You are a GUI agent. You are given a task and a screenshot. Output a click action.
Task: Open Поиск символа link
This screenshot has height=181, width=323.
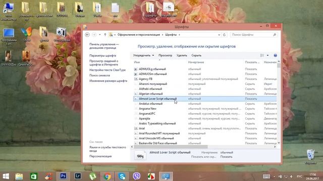point(99,75)
